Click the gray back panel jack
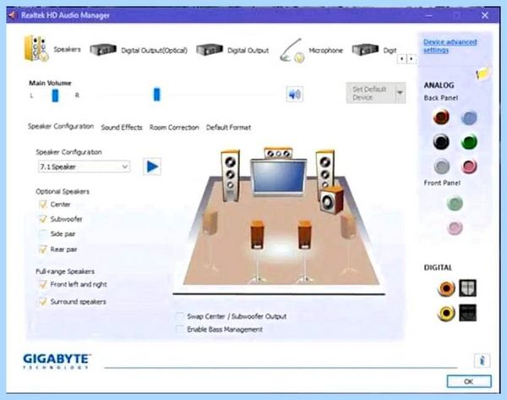 pos(442,167)
